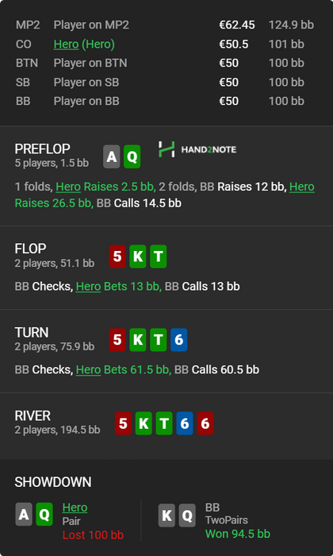Click the 'Won 94.5 bb' result text
The width and height of the screenshot is (333, 556).
(238, 534)
